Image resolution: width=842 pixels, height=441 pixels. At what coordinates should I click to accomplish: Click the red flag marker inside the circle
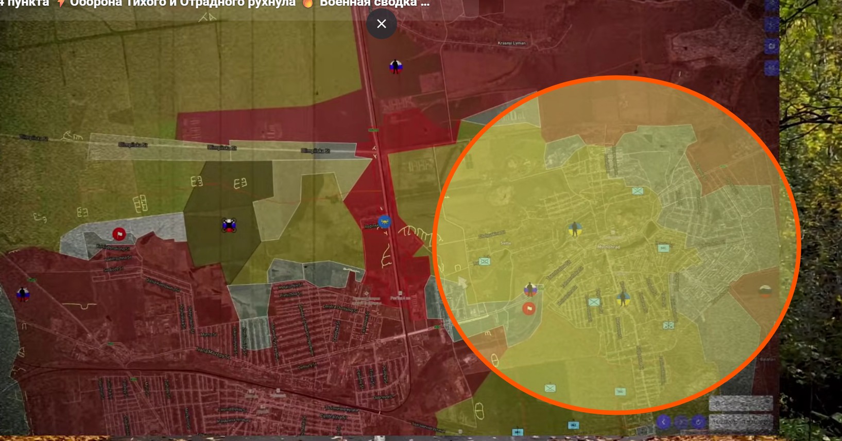[x=529, y=309]
